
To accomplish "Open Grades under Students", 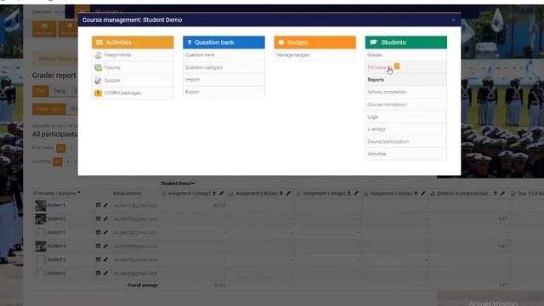I will (x=375, y=54).
